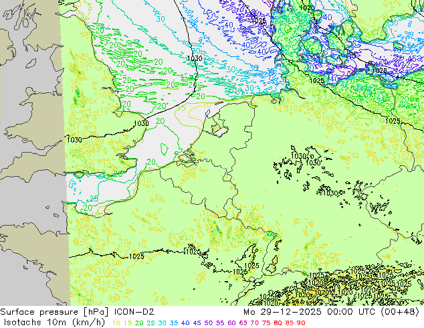Select the green 20 km/h legend value
Screen dimensions: 424x328
click(139, 323)
